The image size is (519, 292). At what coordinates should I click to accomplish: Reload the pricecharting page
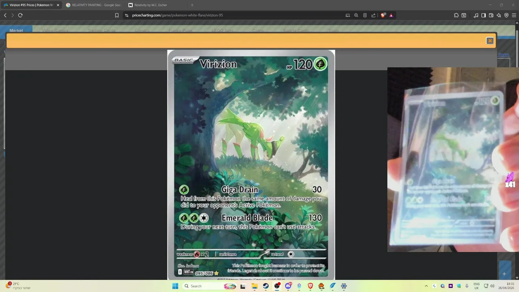click(20, 15)
